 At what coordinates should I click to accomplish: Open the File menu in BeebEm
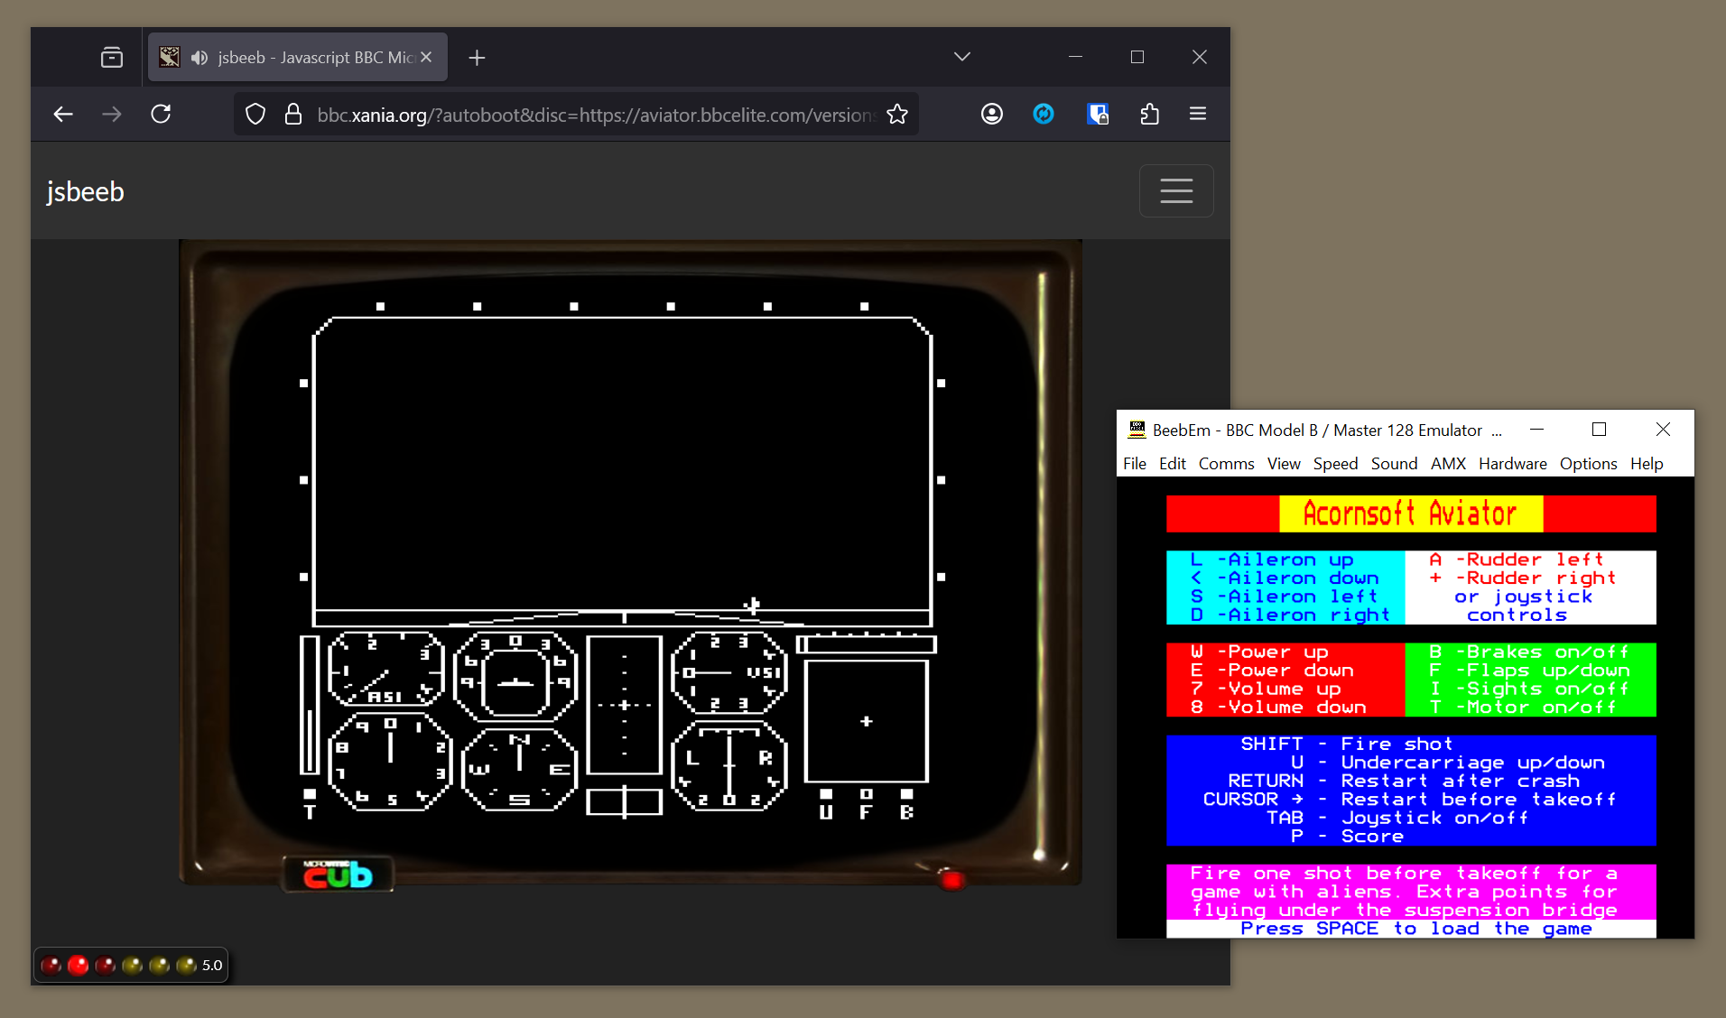pyautogui.click(x=1135, y=464)
